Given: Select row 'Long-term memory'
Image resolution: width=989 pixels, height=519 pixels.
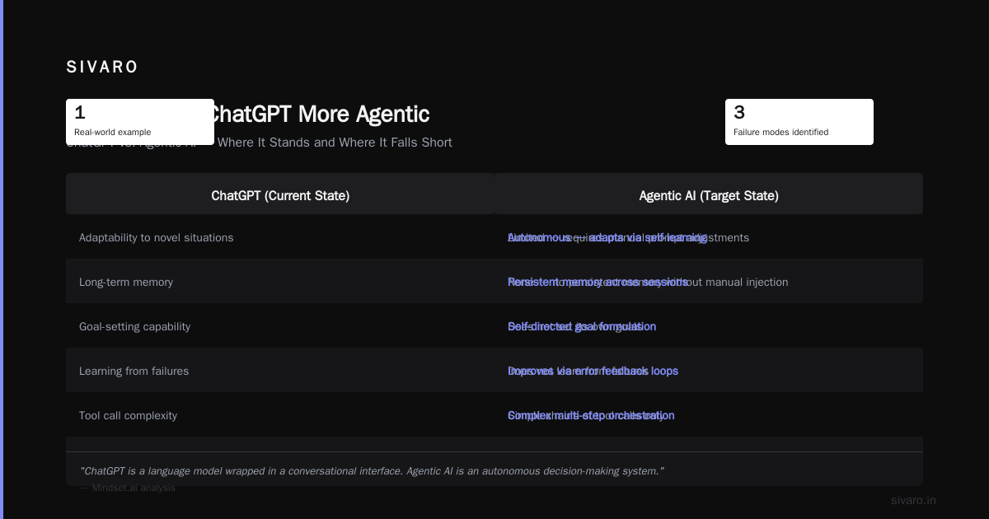Looking at the screenshot, I should click(494, 282).
